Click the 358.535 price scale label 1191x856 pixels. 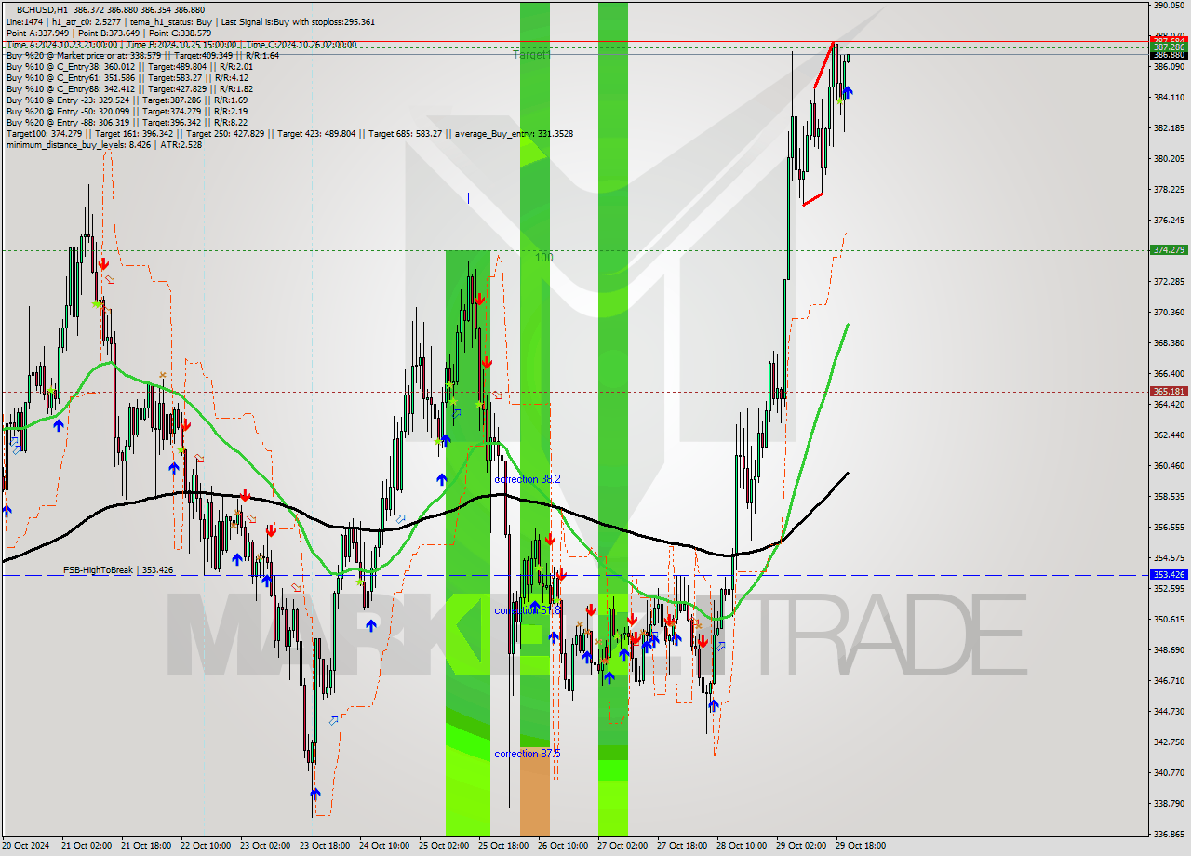pos(1169,497)
